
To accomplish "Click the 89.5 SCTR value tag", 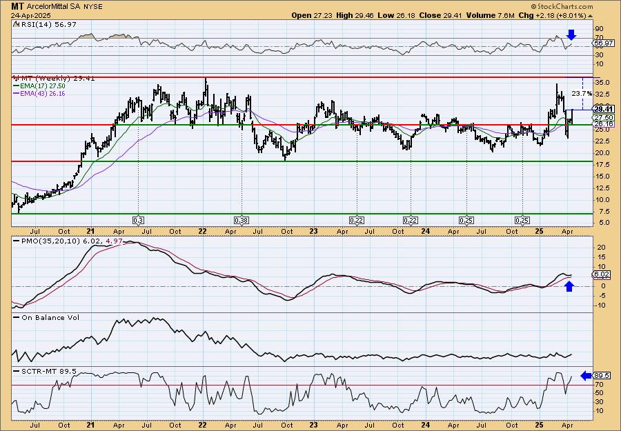I will (602, 376).
